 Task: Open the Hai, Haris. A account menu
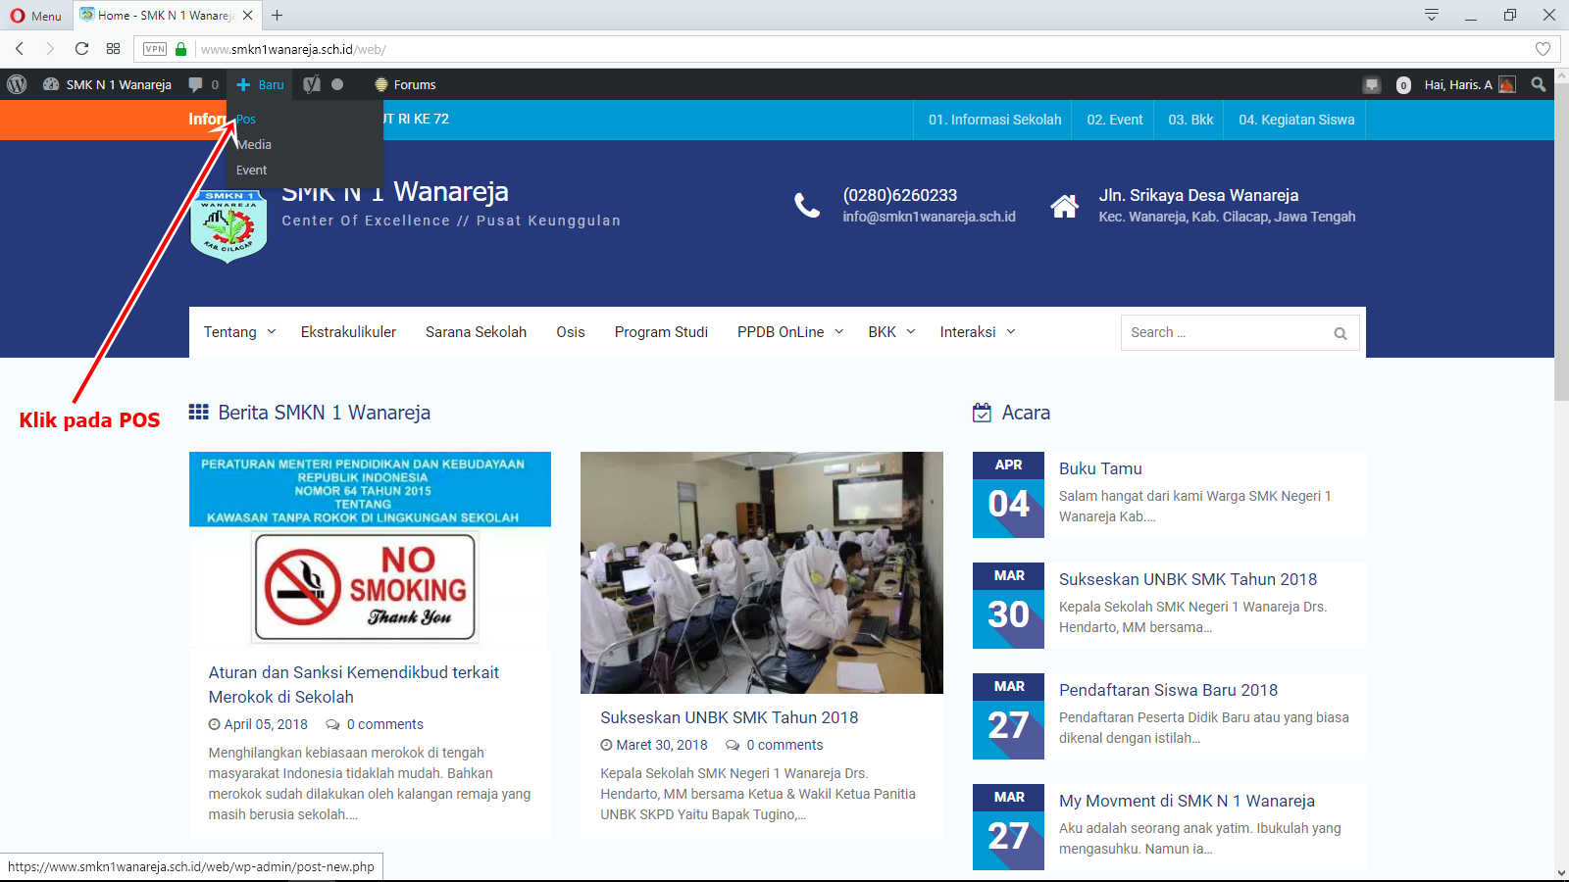[x=1469, y=84]
